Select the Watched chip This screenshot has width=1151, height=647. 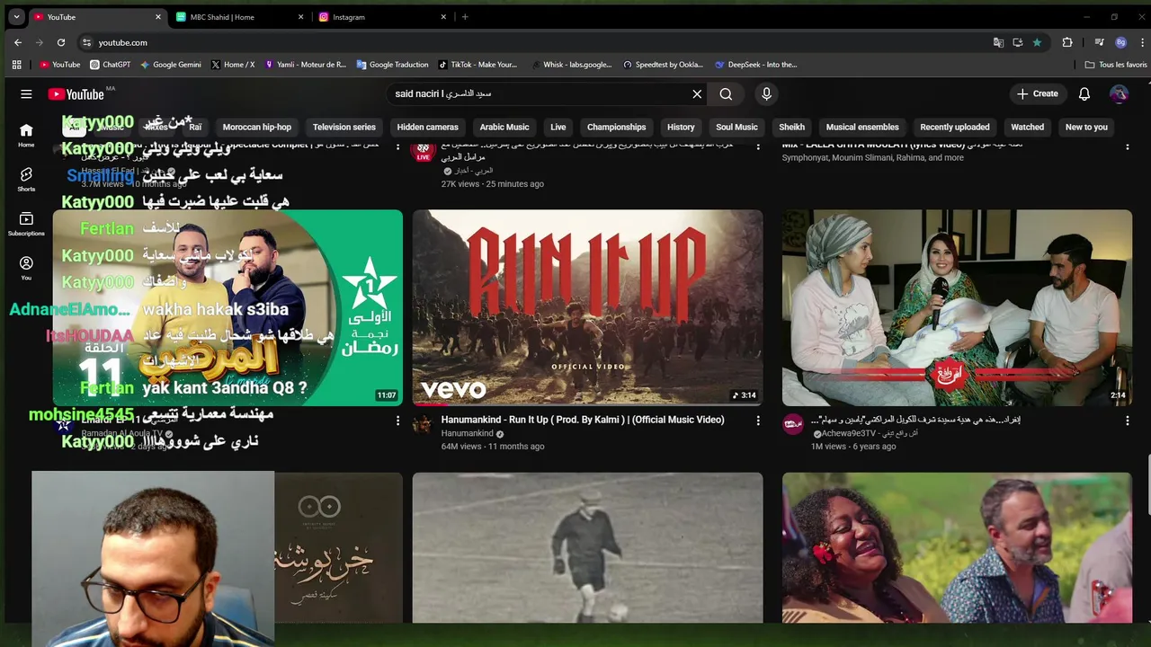point(1028,127)
